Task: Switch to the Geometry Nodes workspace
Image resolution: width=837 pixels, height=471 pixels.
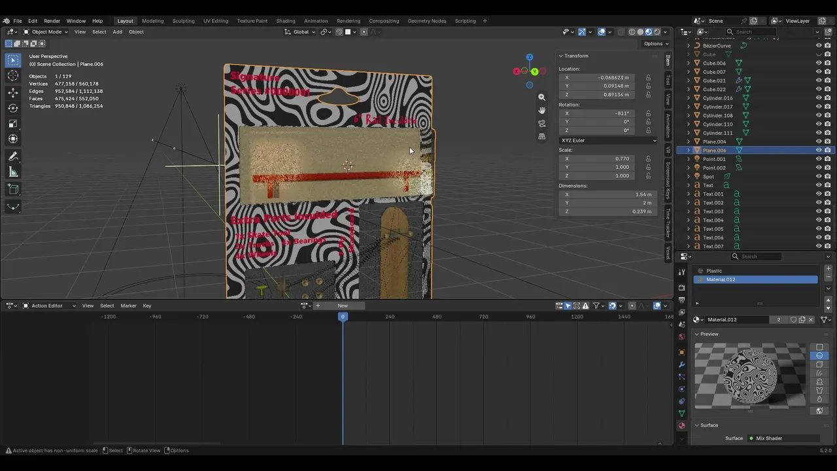Action: 427,21
